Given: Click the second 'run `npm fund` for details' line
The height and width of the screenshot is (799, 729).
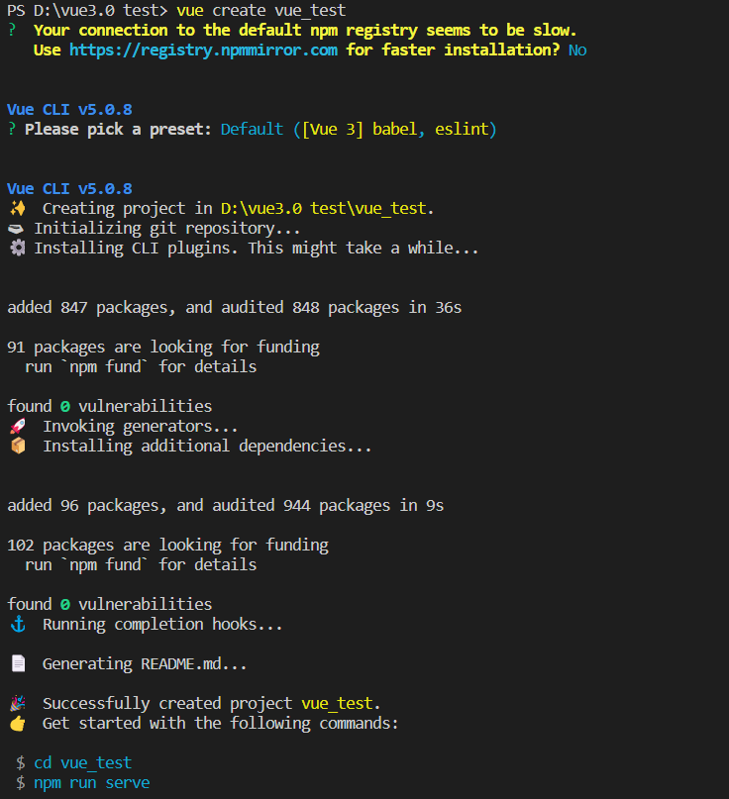Looking at the screenshot, I should [141, 565].
